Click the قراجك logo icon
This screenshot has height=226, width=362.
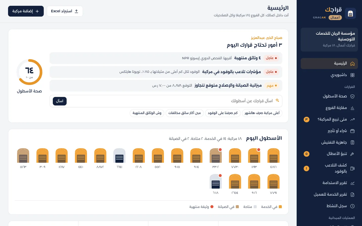pyautogui.click(x=350, y=13)
